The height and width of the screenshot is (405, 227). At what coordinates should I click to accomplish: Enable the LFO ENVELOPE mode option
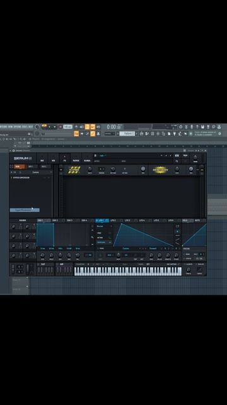pos(104,242)
